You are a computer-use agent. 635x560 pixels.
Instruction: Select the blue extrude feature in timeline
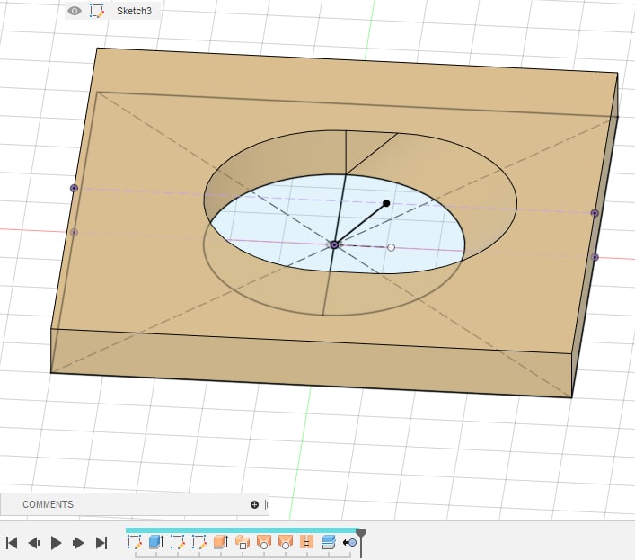click(x=156, y=542)
